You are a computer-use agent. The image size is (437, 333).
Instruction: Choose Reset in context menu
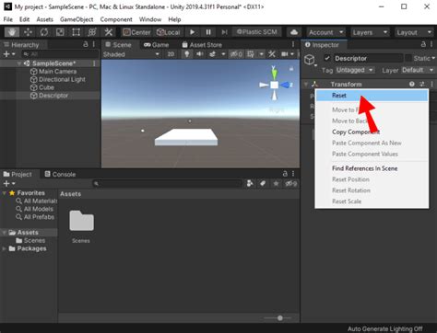[372, 96]
